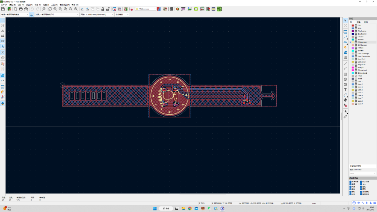Switch to the Nets tab in appearance panel
The width and height of the screenshot is (377, 212).
[366, 22]
